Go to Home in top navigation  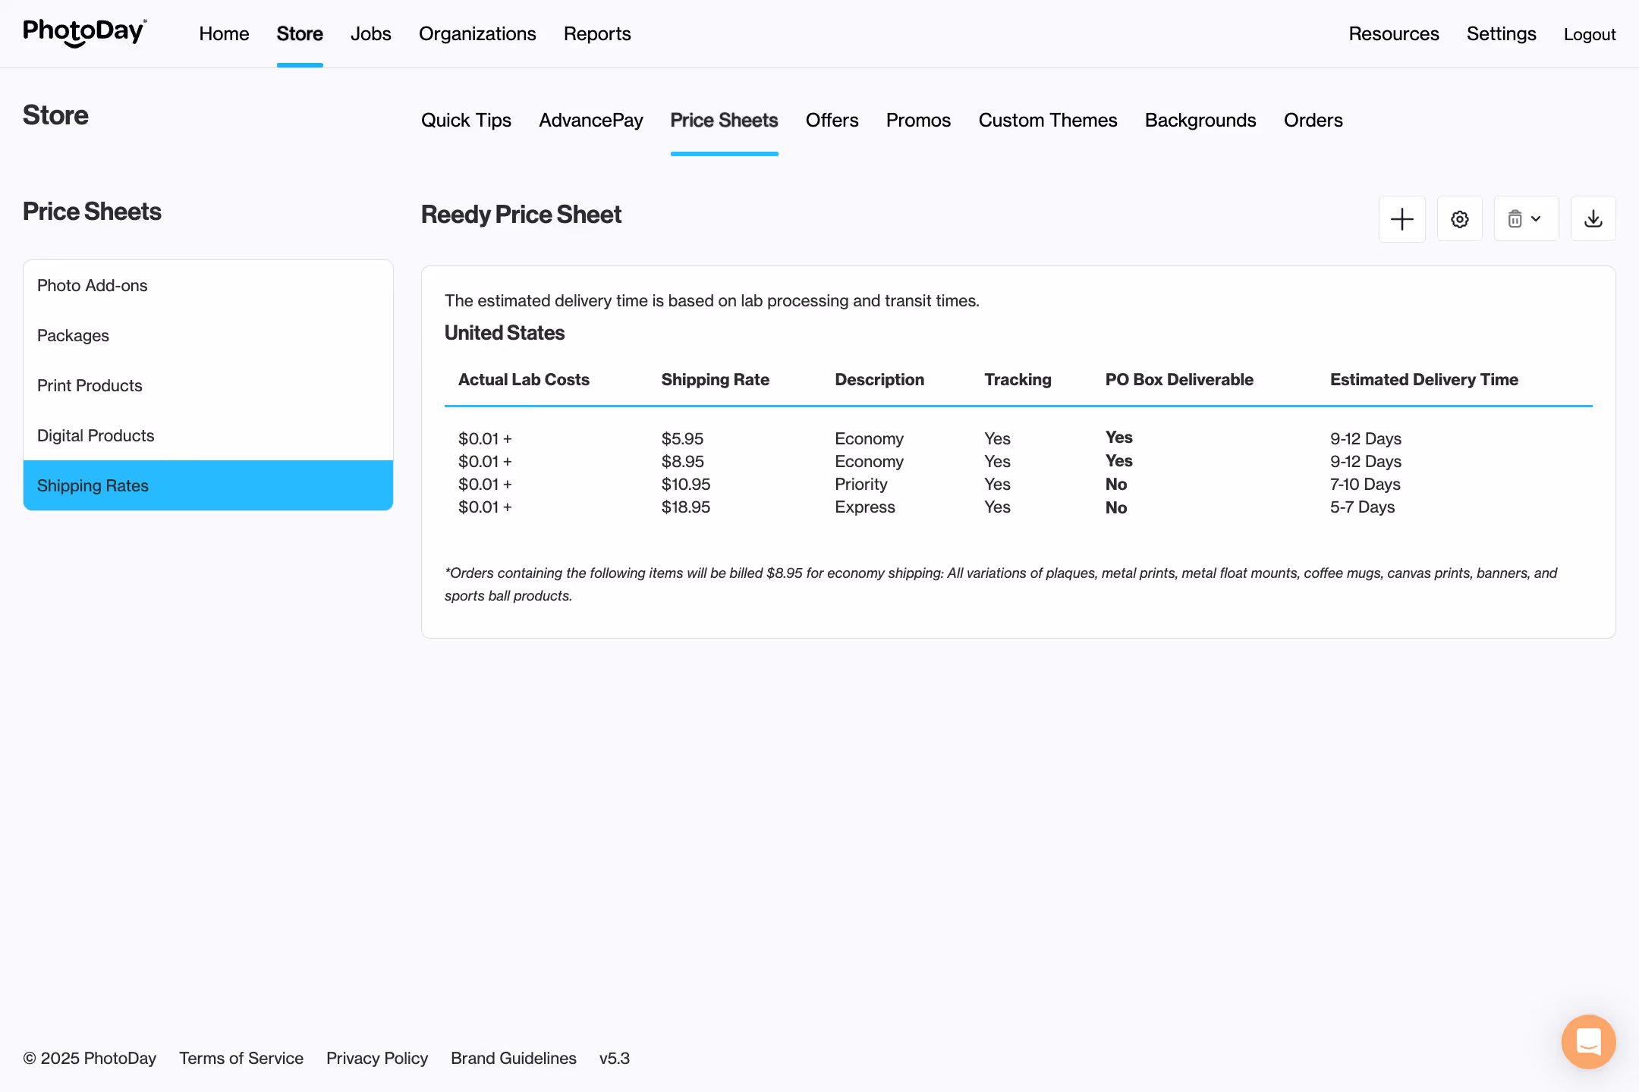pos(224,34)
